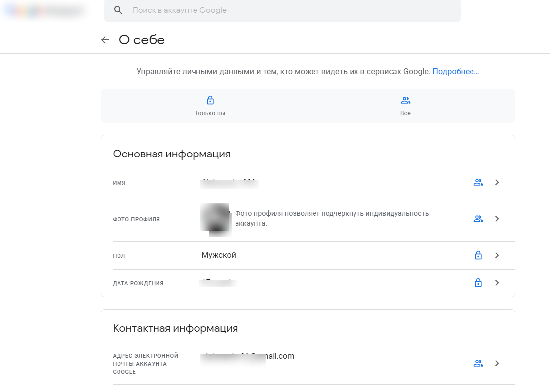550x388 pixels.
Task: Focus the Google account search field
Action: point(282,10)
